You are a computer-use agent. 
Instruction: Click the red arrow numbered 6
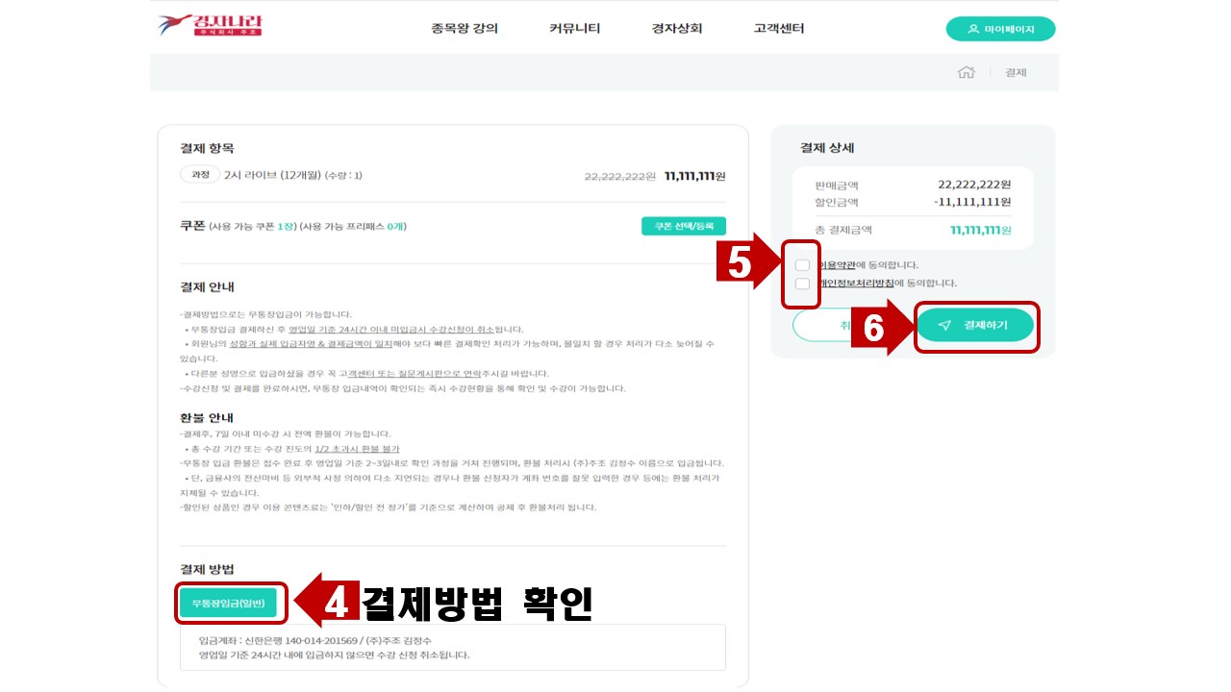[x=882, y=328]
